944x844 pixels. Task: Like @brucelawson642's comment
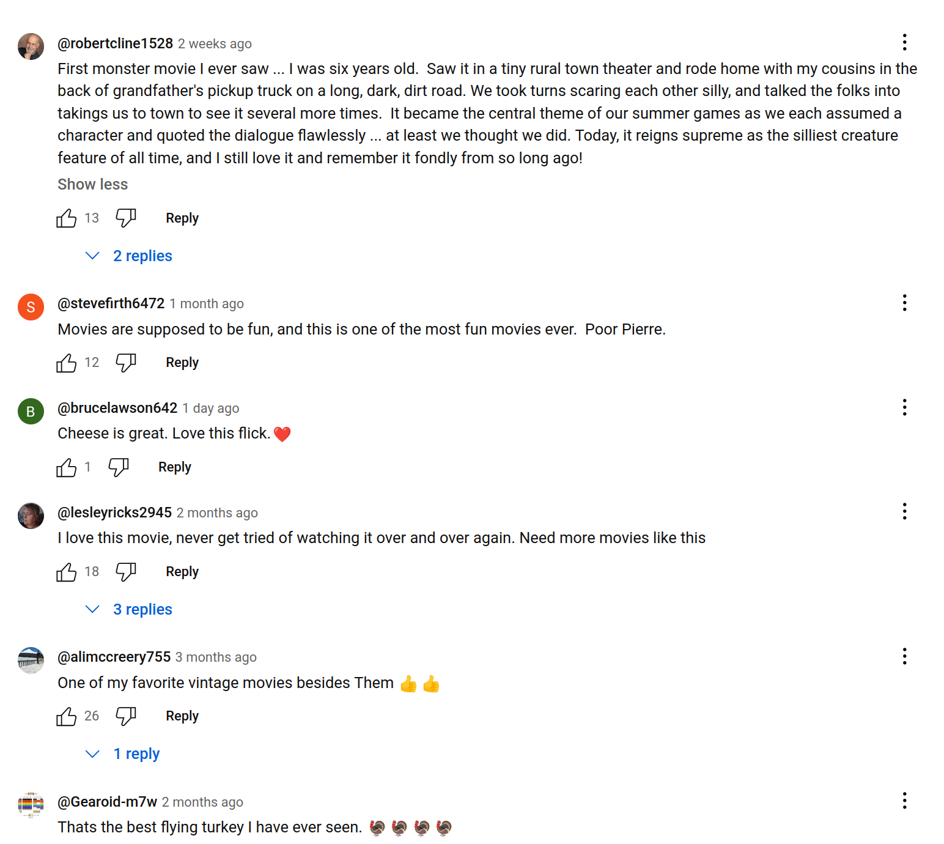point(66,467)
